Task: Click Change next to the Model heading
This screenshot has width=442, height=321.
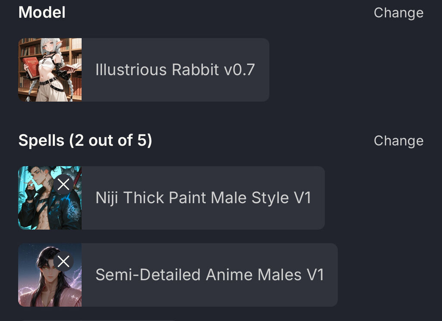Action: coord(398,13)
